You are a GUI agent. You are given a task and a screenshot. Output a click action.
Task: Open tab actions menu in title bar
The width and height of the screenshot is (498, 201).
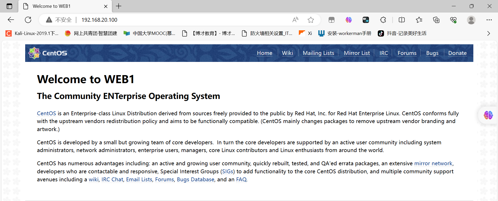(9, 6)
